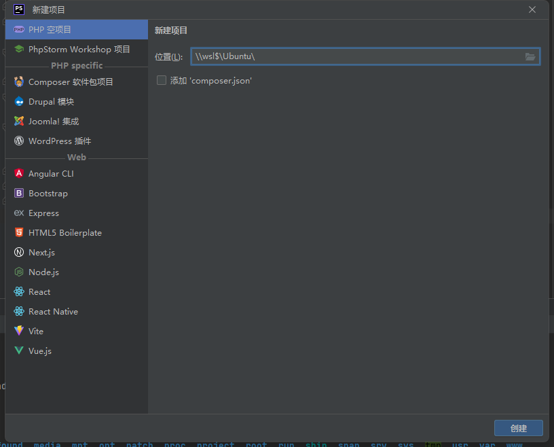Viewport: 554px width, 447px height.
Task: Select Vue.js project label
Action: (40, 351)
